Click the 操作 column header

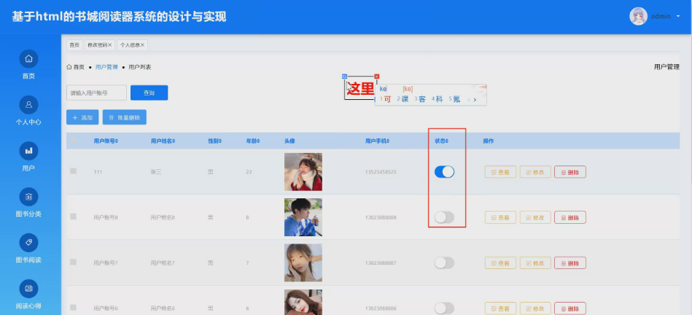pos(488,141)
